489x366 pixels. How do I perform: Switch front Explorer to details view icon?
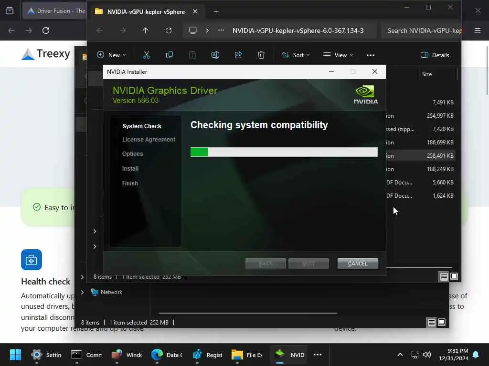(x=444, y=276)
